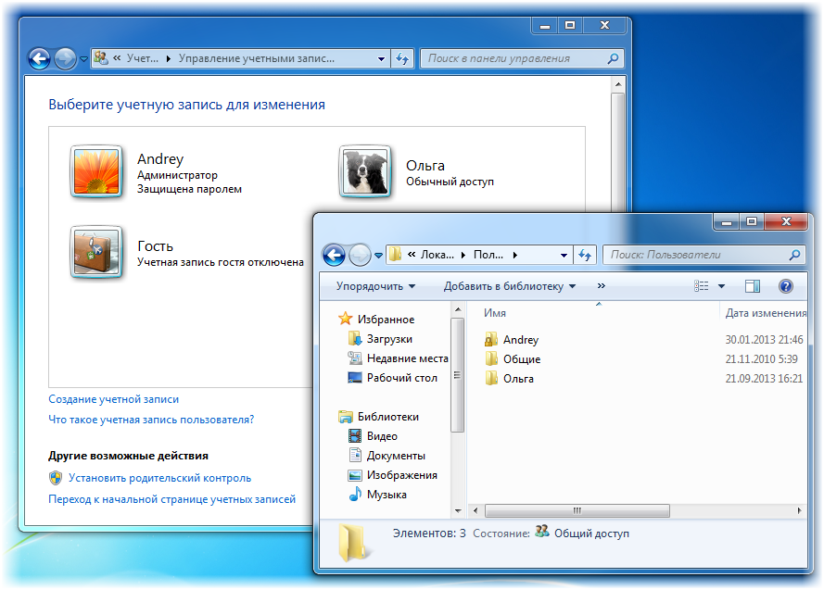Viewport: 824px width, 590px height.
Task: Click navigation pane scroll up arrow
Action: coord(458,309)
